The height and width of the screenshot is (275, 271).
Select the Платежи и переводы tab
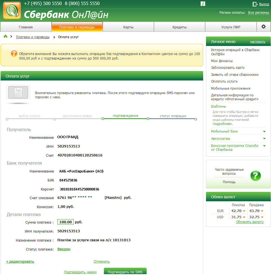(x=77, y=27)
